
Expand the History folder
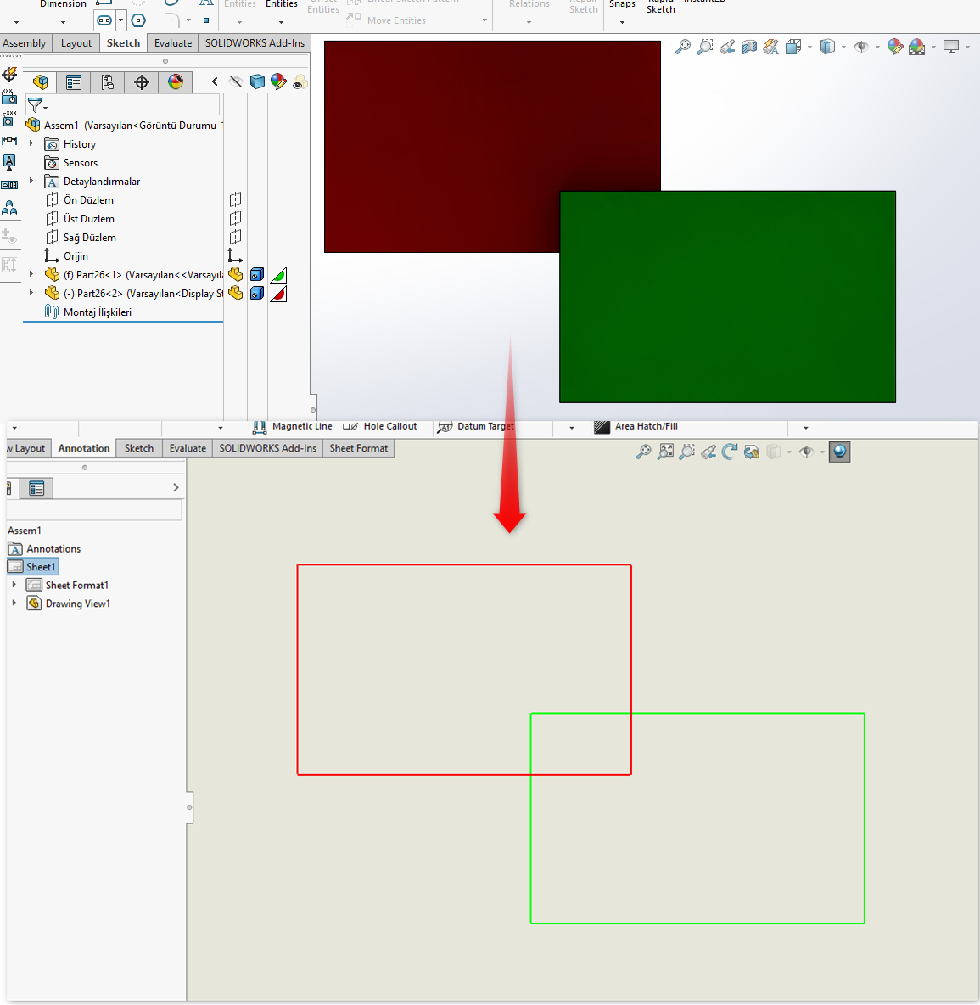(31, 143)
